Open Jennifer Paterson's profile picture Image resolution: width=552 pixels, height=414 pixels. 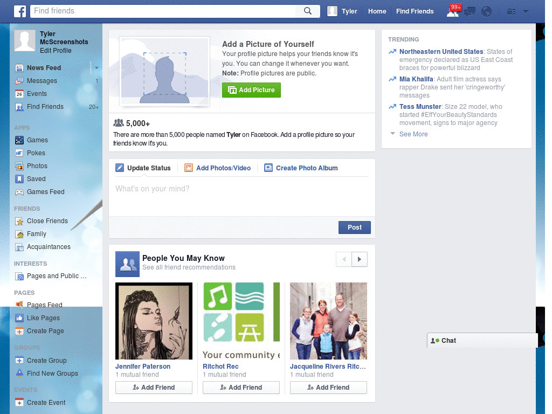pos(154,321)
